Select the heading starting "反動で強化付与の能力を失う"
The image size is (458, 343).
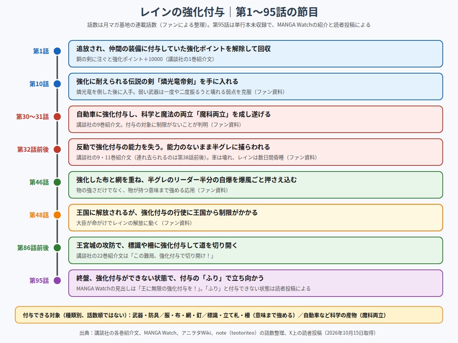pos(173,147)
